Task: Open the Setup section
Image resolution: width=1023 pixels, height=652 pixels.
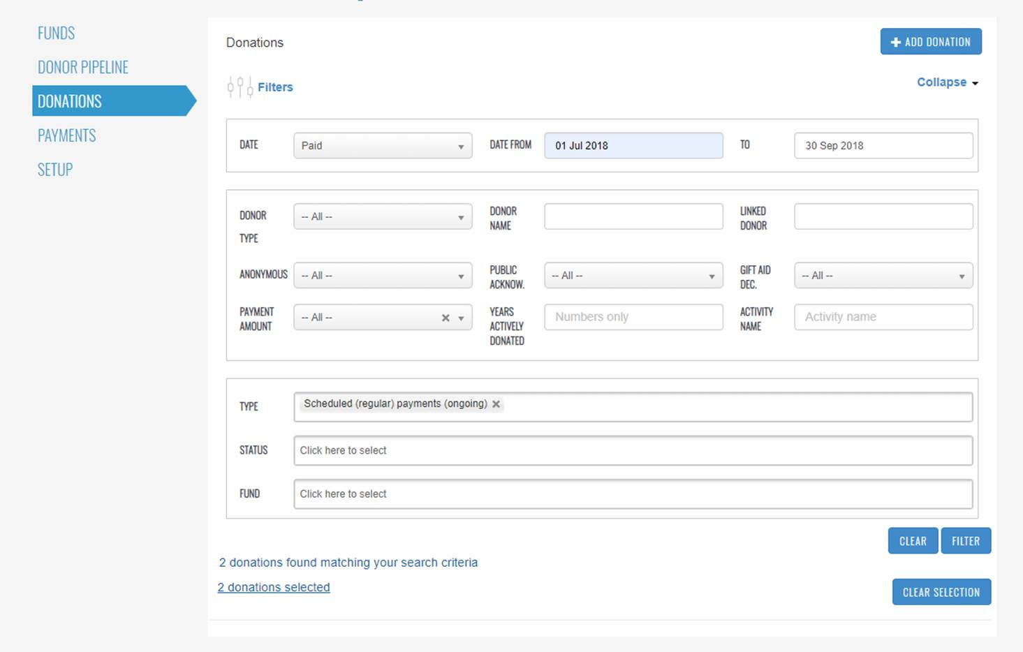Action: point(55,170)
